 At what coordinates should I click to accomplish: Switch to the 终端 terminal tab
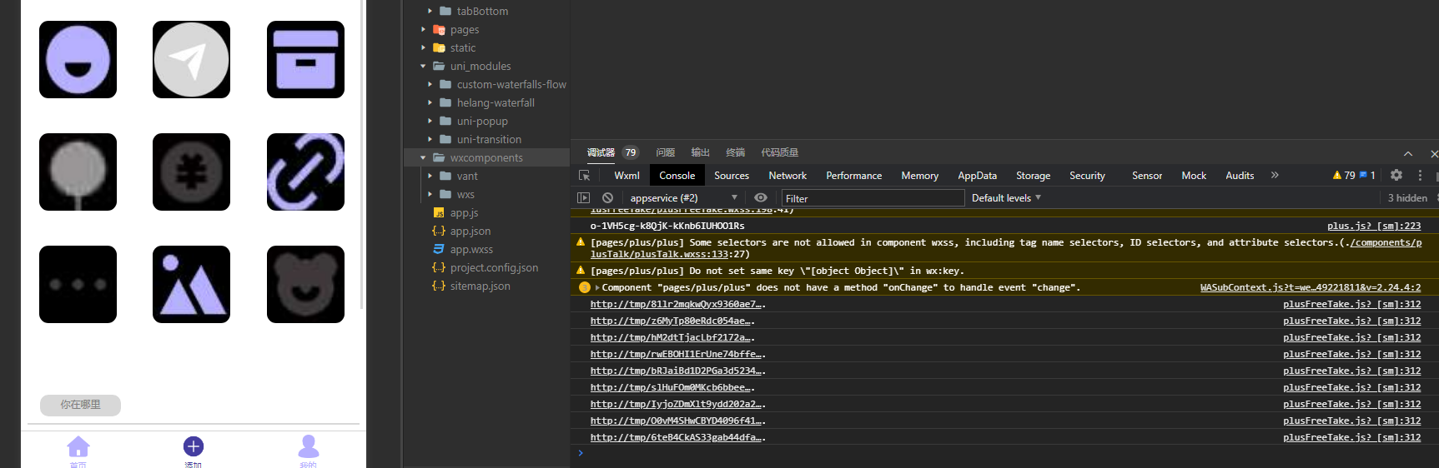click(736, 152)
